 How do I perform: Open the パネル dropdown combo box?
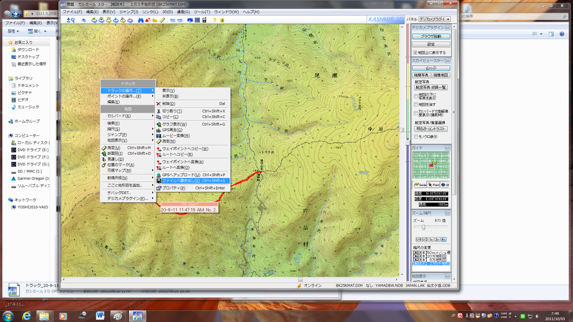[435, 19]
